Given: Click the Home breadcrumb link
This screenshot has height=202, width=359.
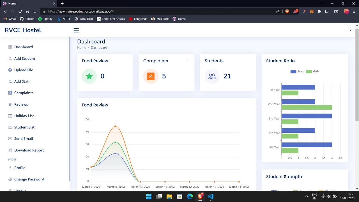Looking at the screenshot, I should tap(82, 48).
